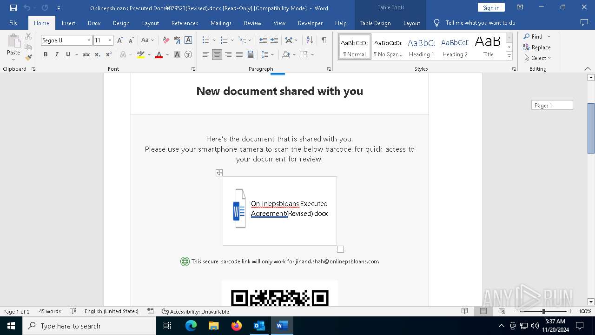This screenshot has width=595, height=335.
Task: Click the Enclose Characters icon
Action: pos(188,54)
